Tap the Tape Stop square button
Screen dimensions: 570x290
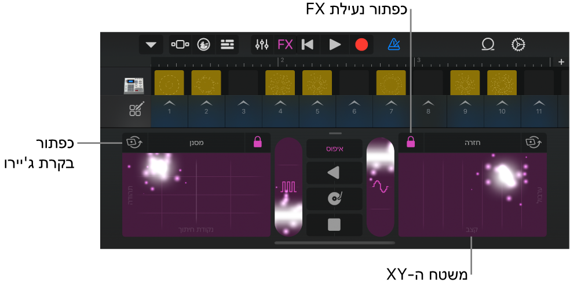[334, 225]
